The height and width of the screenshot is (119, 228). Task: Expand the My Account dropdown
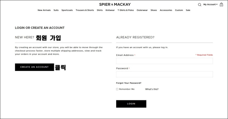(x=210, y=4)
